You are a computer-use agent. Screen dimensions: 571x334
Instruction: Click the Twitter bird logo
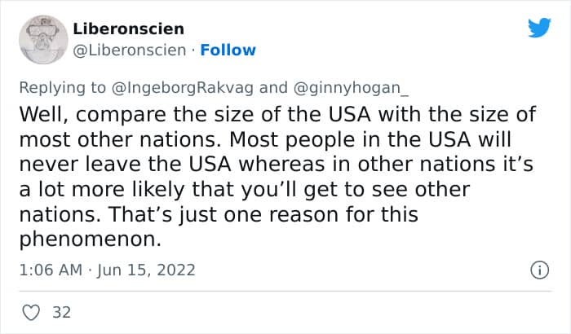[x=539, y=29]
